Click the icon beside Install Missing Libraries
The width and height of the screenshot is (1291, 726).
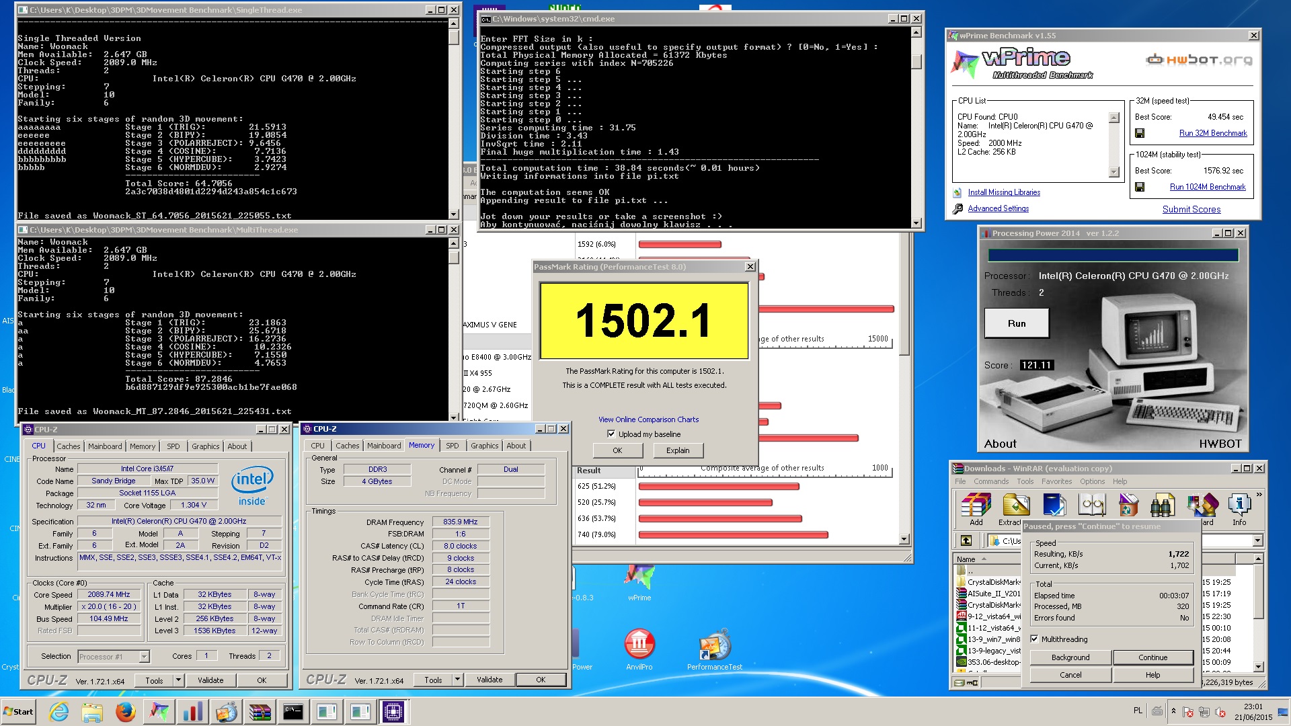tap(957, 192)
